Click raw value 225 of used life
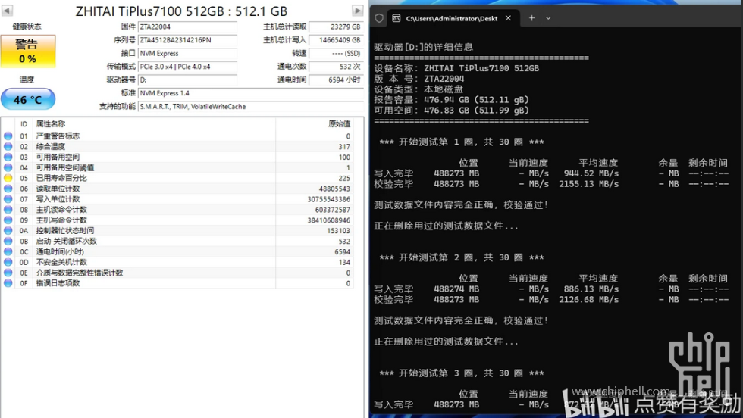743x418 pixels. point(344,179)
